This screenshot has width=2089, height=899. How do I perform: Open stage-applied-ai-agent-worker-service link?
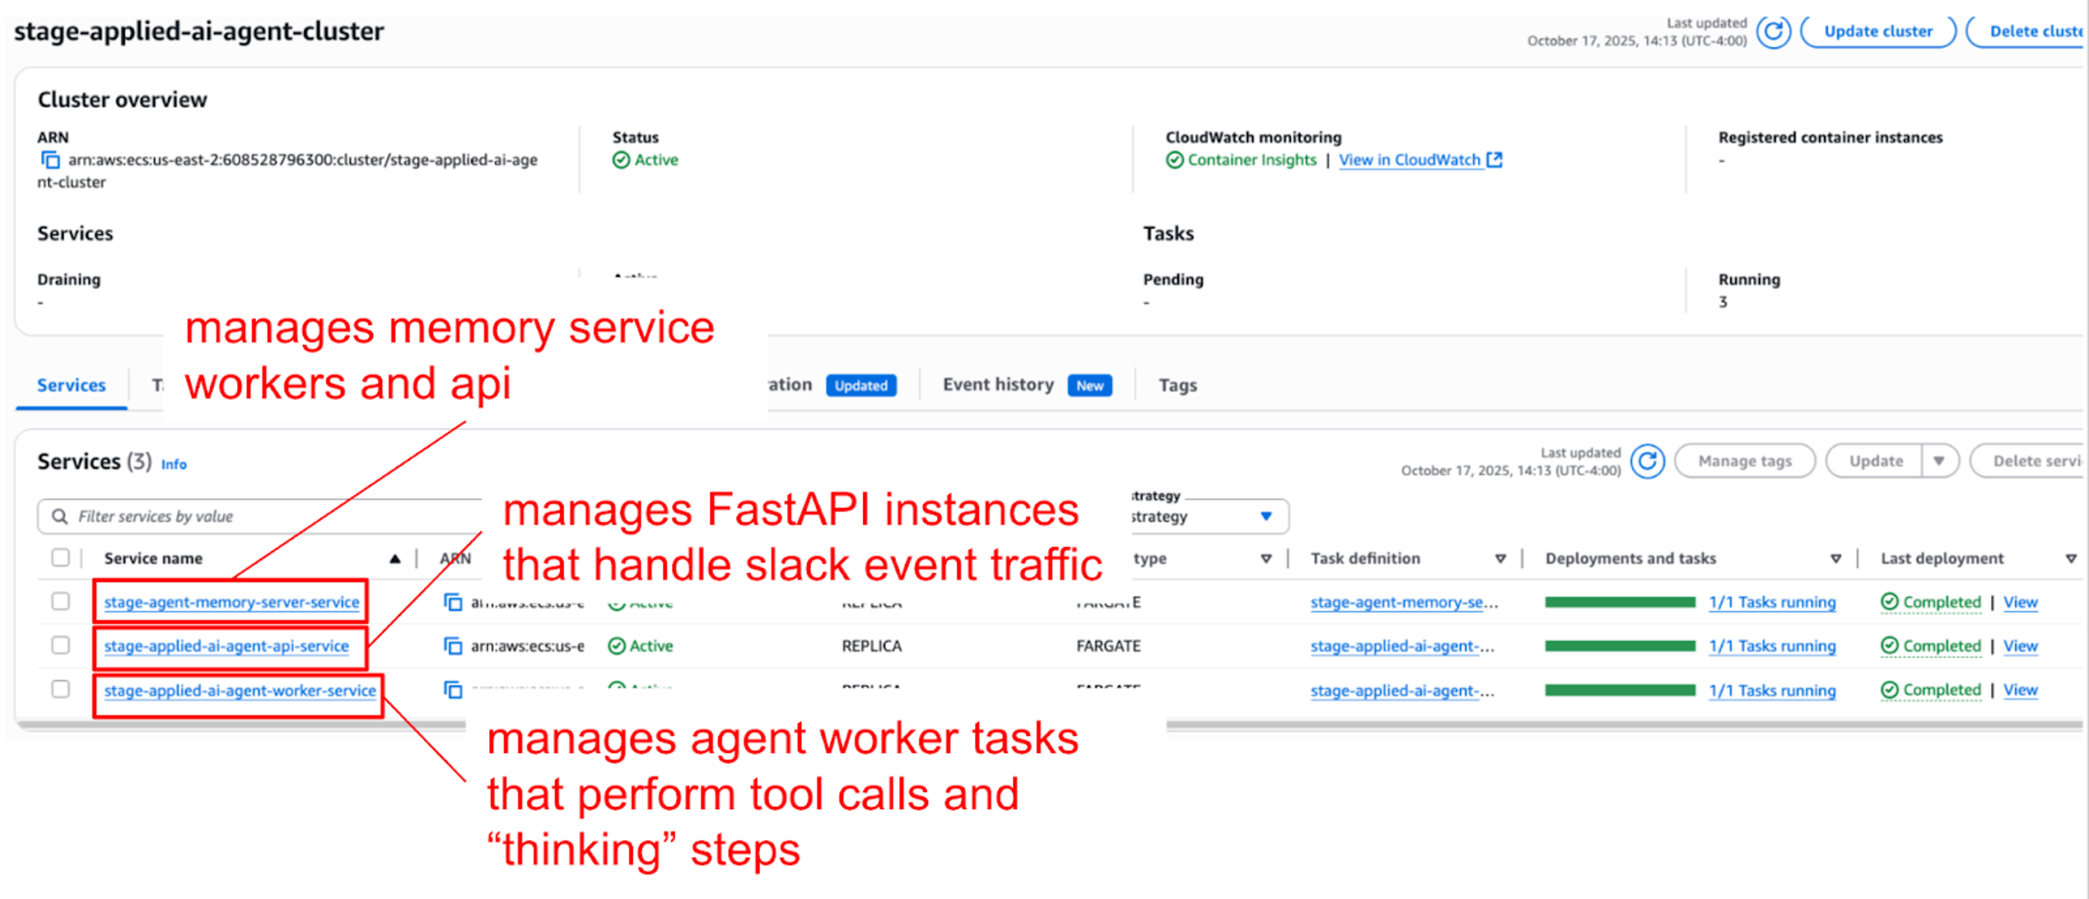point(240,690)
